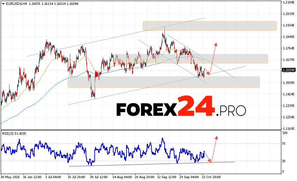
Task: Click the red upward arrow head in RSI panel
Action: [217, 137]
